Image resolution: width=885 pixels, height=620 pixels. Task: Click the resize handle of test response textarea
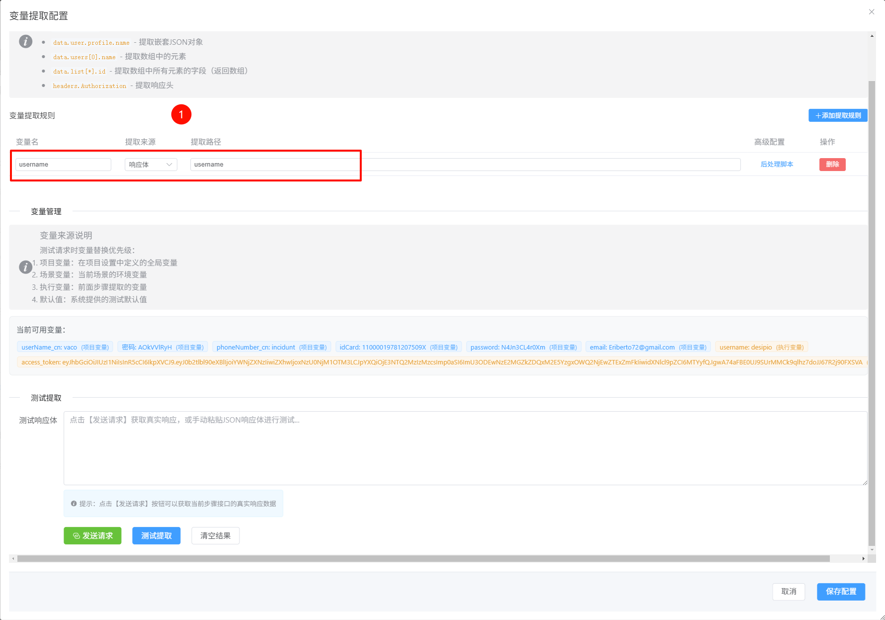[x=865, y=482]
